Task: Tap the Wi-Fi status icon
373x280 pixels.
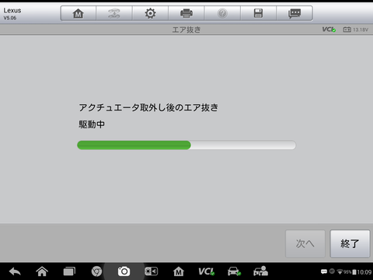Action: pyautogui.click(x=340, y=272)
